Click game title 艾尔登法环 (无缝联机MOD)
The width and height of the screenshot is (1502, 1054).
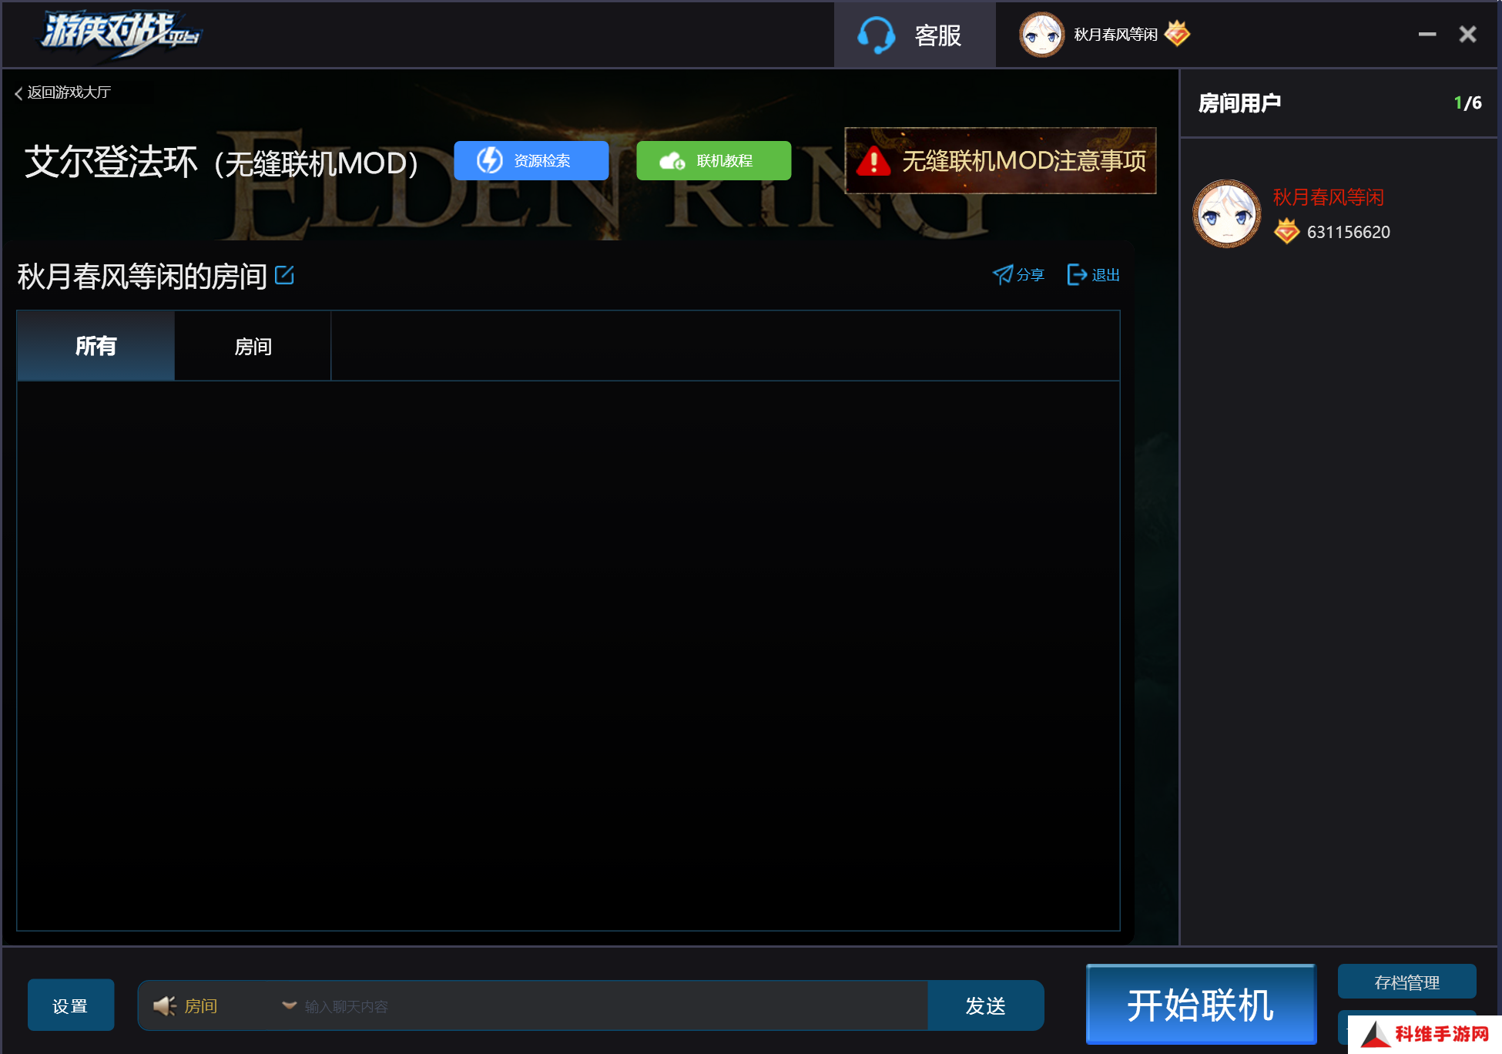(222, 162)
